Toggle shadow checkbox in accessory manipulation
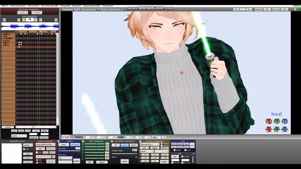Image resolution: width=301 pixels, height=169 pixels. pyautogui.click(x=162, y=146)
